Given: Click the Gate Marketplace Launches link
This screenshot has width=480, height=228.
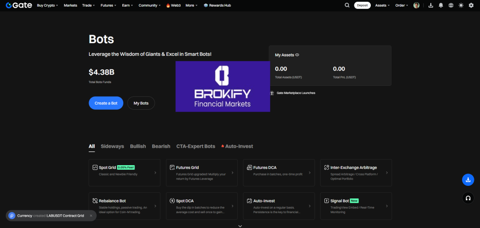Looking at the screenshot, I should (295, 93).
